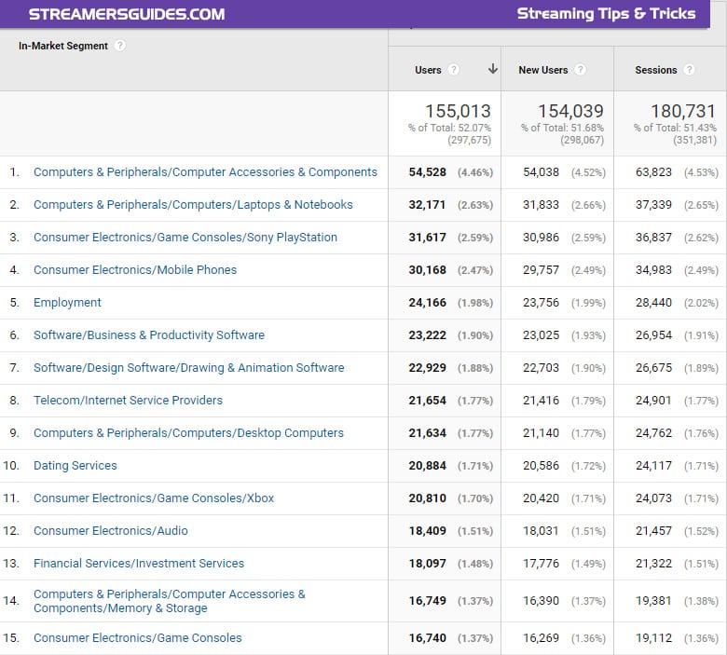The height and width of the screenshot is (655, 727).
Task: Select total Users value 155,013
Action: coord(458,111)
